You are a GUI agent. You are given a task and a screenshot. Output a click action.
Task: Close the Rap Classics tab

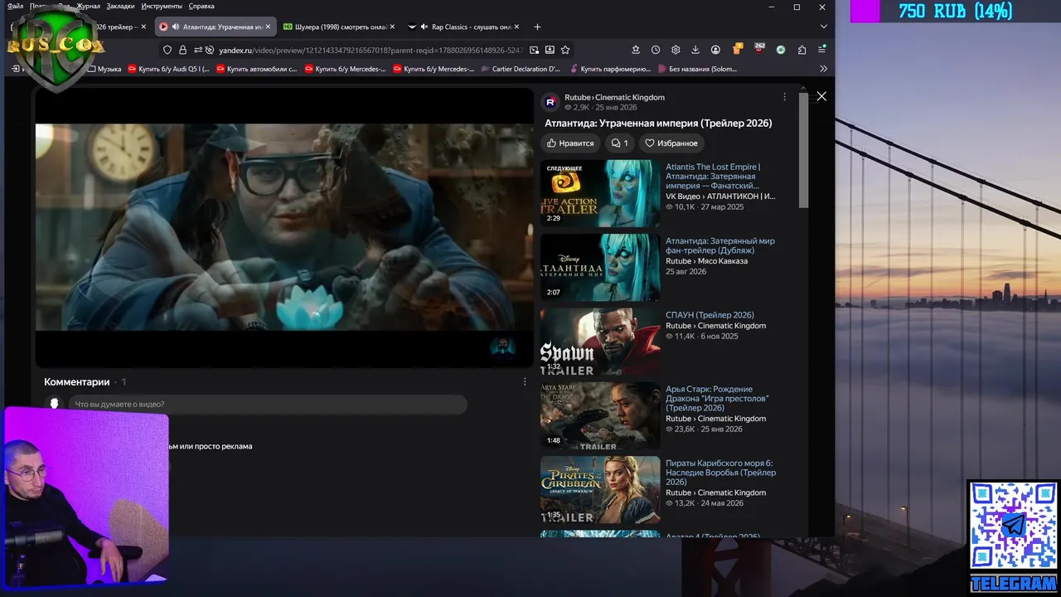tap(516, 27)
